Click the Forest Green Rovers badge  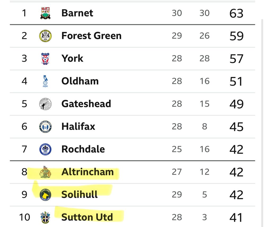pyautogui.click(x=45, y=36)
